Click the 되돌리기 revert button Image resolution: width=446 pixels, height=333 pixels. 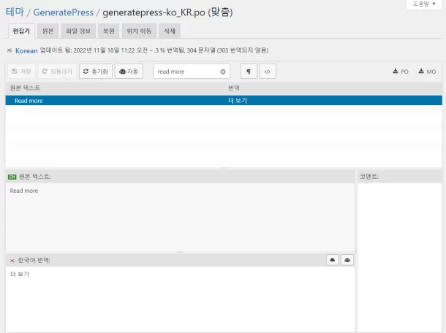pos(57,72)
